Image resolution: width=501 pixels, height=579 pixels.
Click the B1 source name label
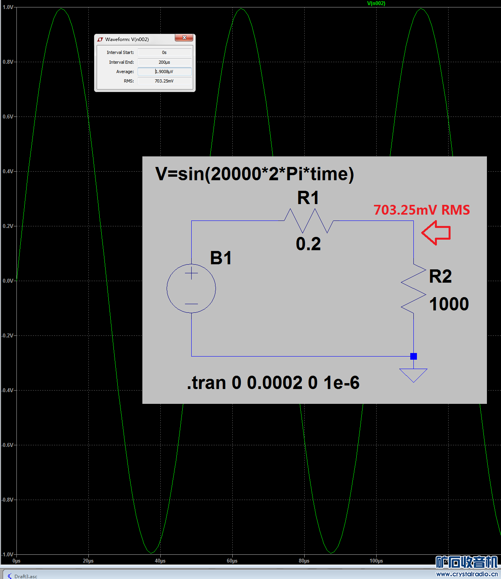pos(221,258)
